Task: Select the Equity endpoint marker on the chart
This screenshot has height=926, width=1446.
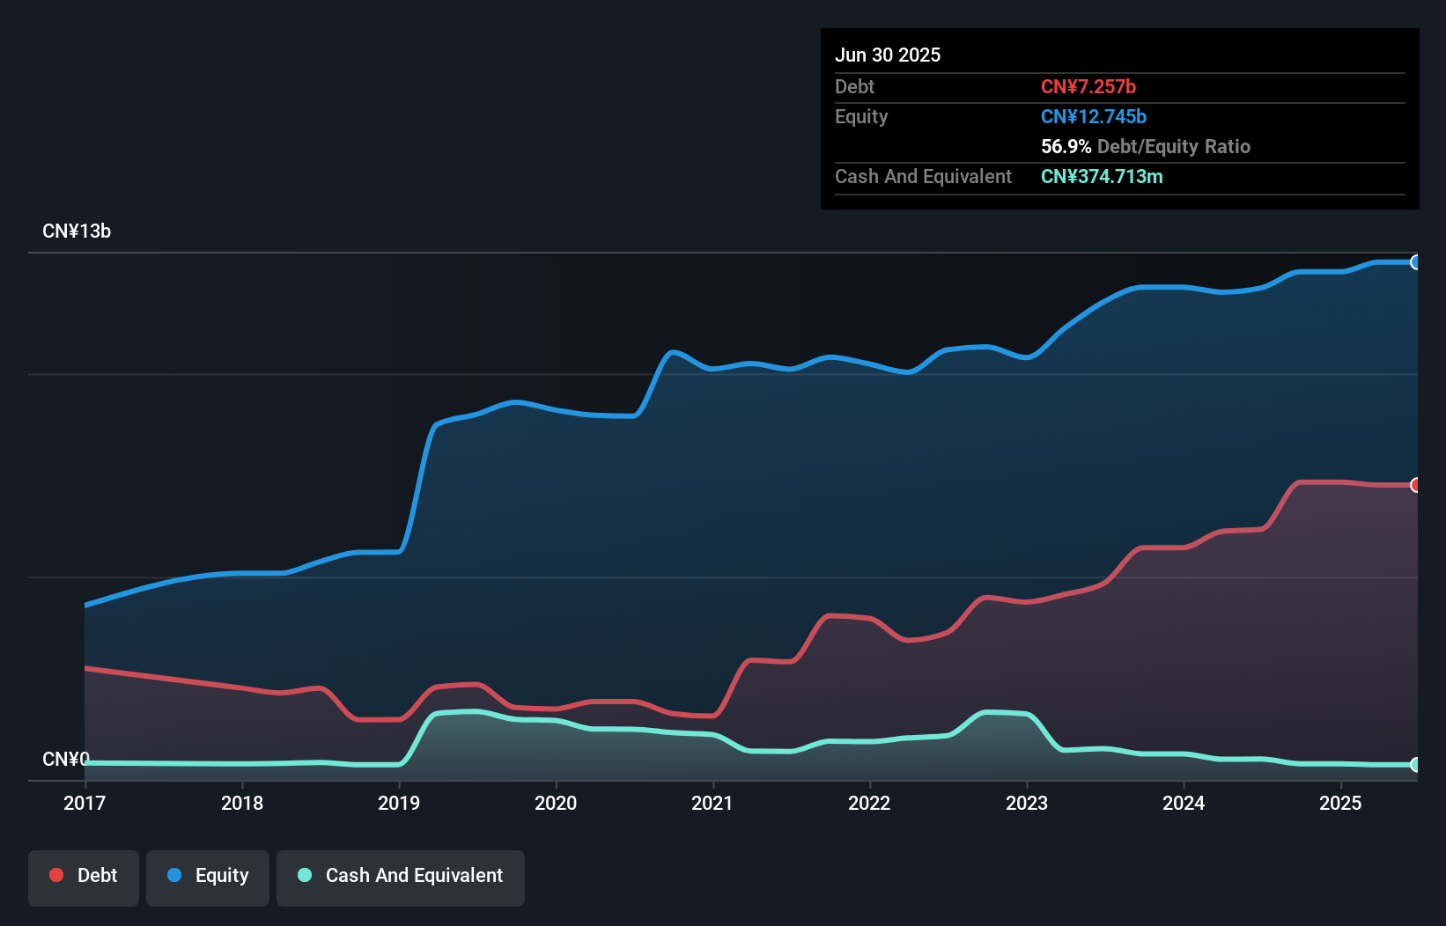Action: pos(1415,262)
